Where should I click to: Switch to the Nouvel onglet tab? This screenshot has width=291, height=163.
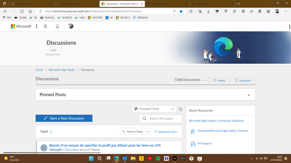coord(167,4)
